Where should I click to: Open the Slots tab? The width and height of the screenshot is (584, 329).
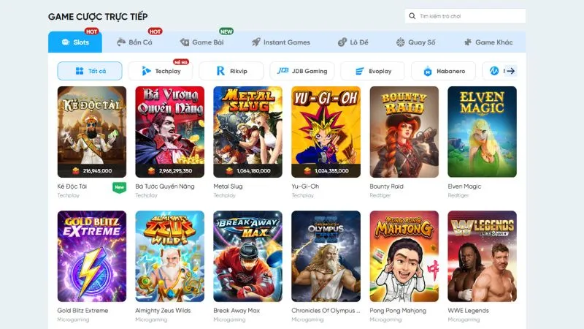(75, 42)
